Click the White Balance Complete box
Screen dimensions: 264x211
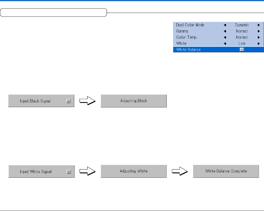click(226, 171)
